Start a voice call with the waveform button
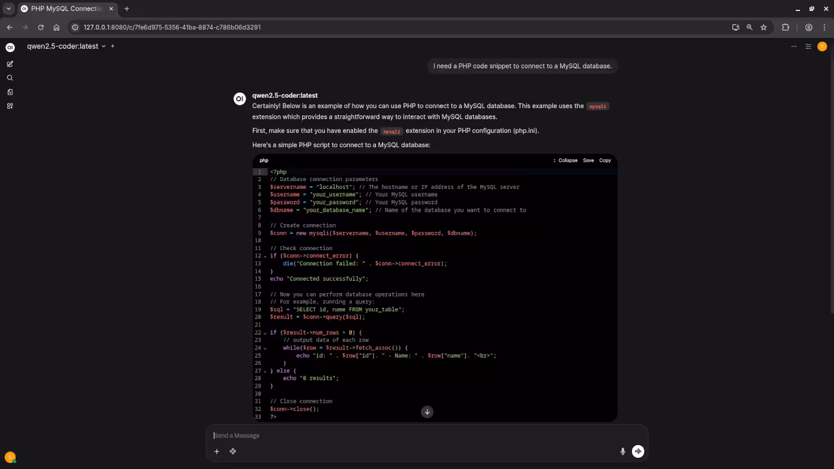The width and height of the screenshot is (834, 469). [638, 451]
